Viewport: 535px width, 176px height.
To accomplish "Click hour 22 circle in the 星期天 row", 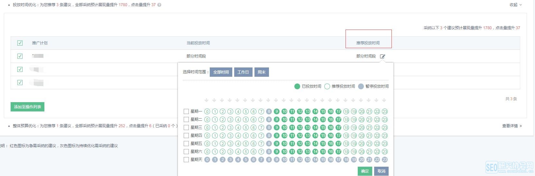I will 377,160.
